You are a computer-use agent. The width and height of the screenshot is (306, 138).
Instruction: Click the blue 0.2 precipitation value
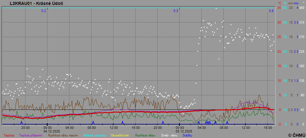click(44, 11)
